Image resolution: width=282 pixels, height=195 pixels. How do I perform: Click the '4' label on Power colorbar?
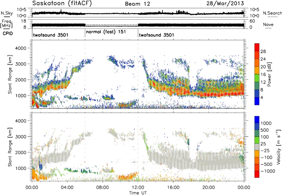(262, 97)
